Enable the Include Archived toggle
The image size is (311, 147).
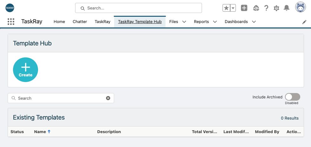coord(293,97)
